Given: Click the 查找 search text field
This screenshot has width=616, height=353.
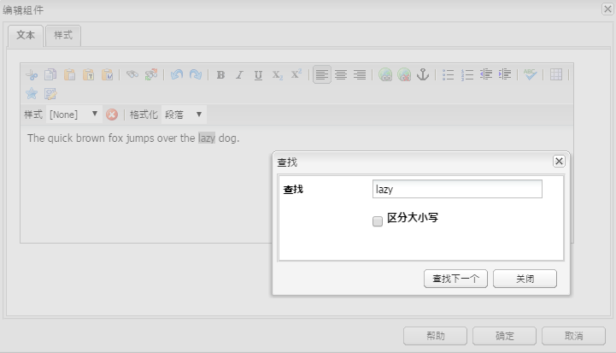Looking at the screenshot, I should (457, 189).
